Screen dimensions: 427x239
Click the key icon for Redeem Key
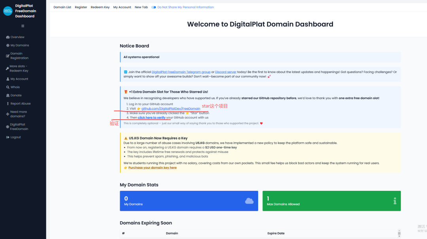point(8,69)
